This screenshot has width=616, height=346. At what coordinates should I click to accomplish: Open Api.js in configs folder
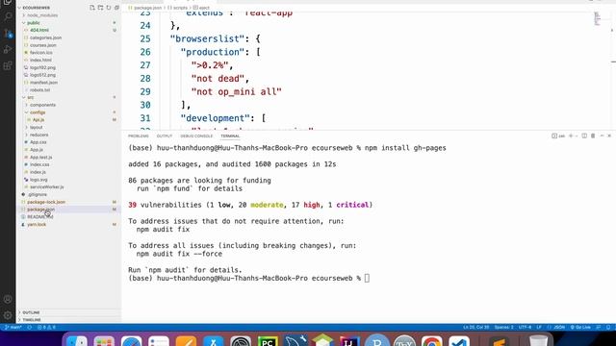click(x=38, y=119)
